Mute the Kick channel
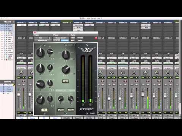This screenshot has height=136, width=182. click(24, 84)
